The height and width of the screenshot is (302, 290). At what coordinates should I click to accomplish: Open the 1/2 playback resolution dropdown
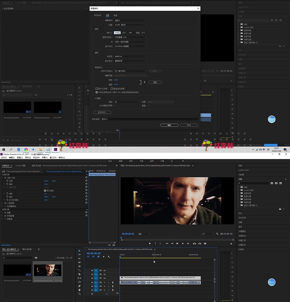(208, 234)
